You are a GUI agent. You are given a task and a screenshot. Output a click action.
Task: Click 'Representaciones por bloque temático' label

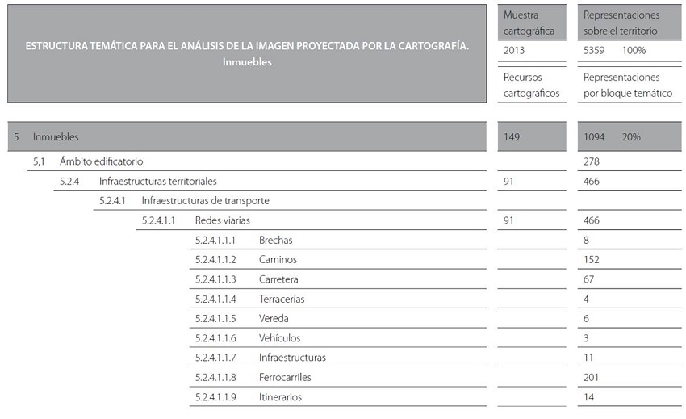pos(627,85)
